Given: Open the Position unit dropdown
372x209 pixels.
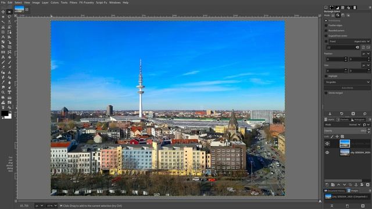Looking at the screenshot, I should (366, 54).
